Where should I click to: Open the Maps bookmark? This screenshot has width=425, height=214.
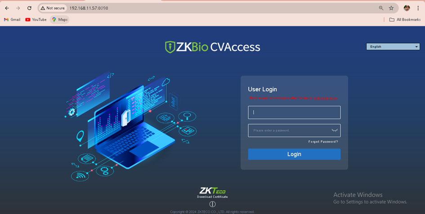pos(60,19)
